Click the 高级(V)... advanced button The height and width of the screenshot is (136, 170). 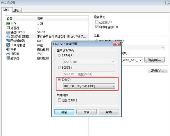click(158, 71)
